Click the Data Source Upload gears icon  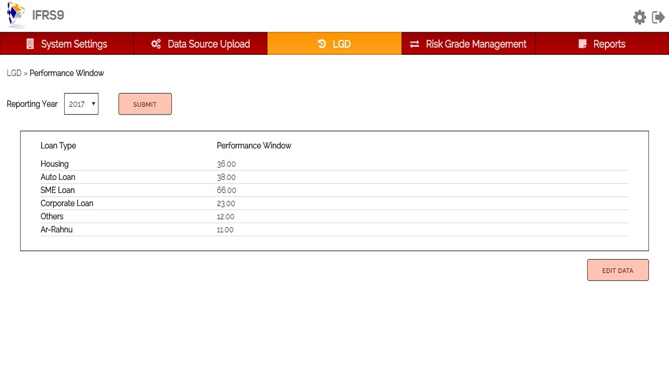(156, 44)
